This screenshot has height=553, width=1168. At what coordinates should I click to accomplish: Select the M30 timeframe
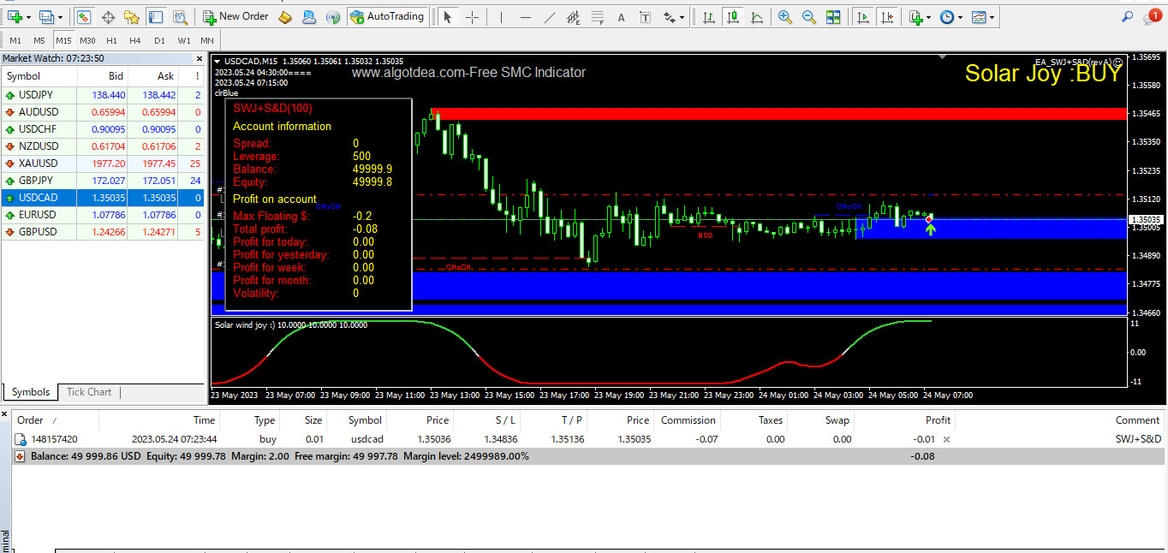coord(87,40)
